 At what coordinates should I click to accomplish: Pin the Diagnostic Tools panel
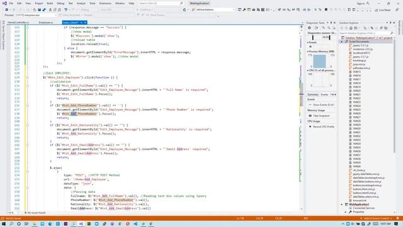[331, 23]
